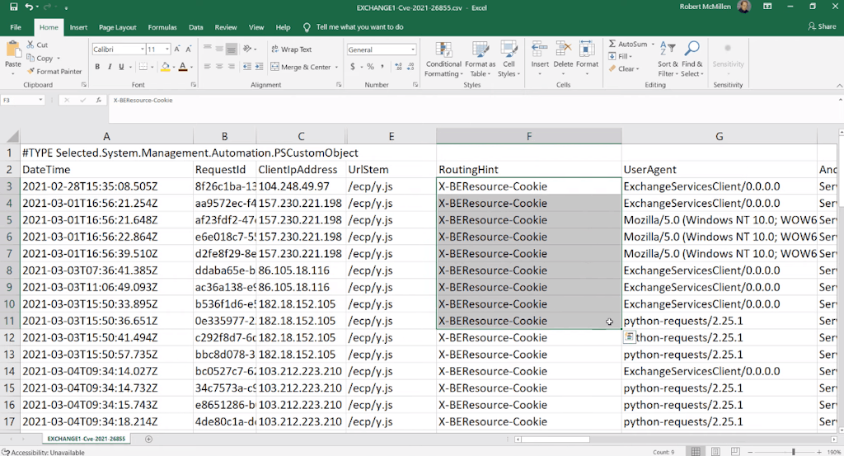Click the Cut scissors command
The image size is (844, 456).
37,45
